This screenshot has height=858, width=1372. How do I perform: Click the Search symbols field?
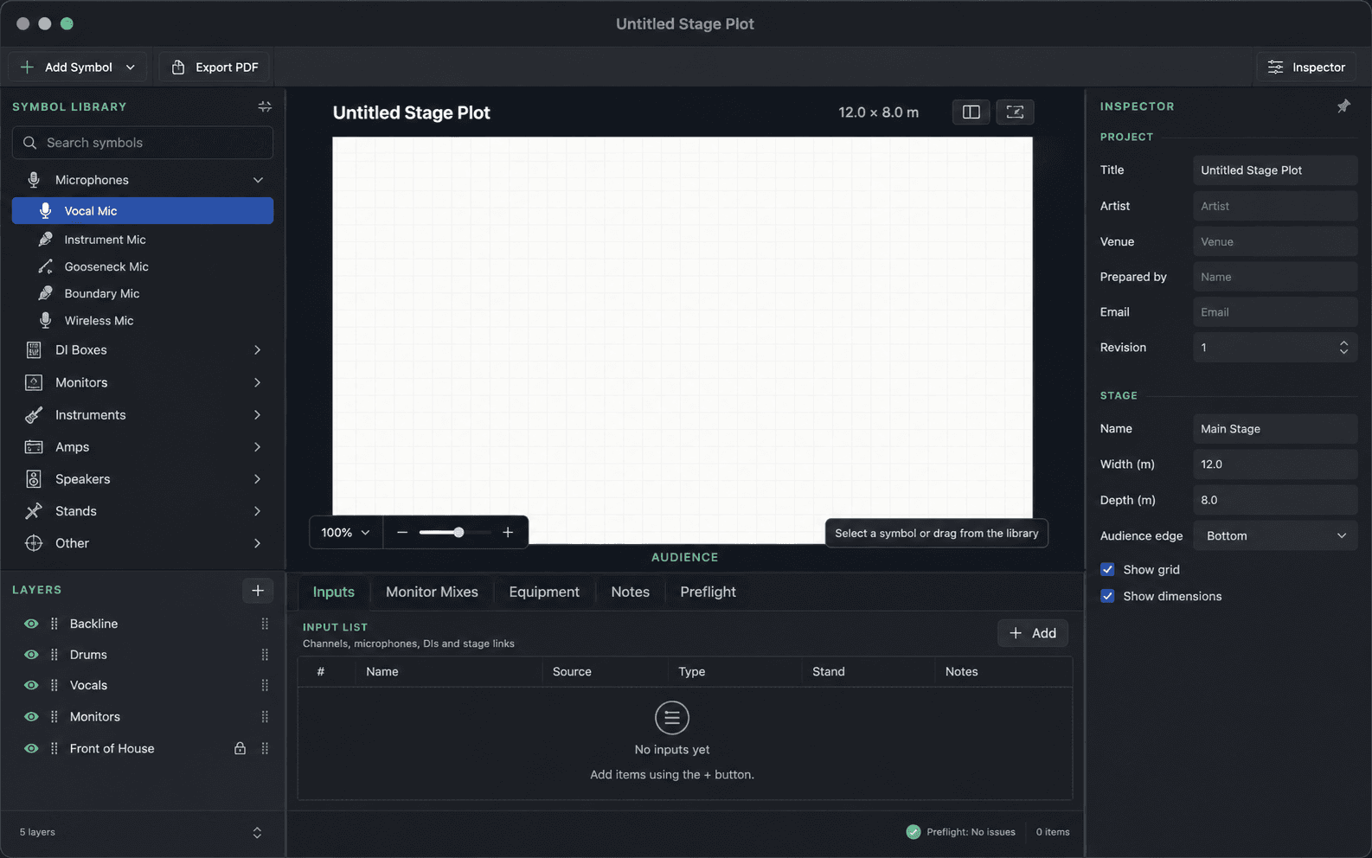[x=143, y=143]
